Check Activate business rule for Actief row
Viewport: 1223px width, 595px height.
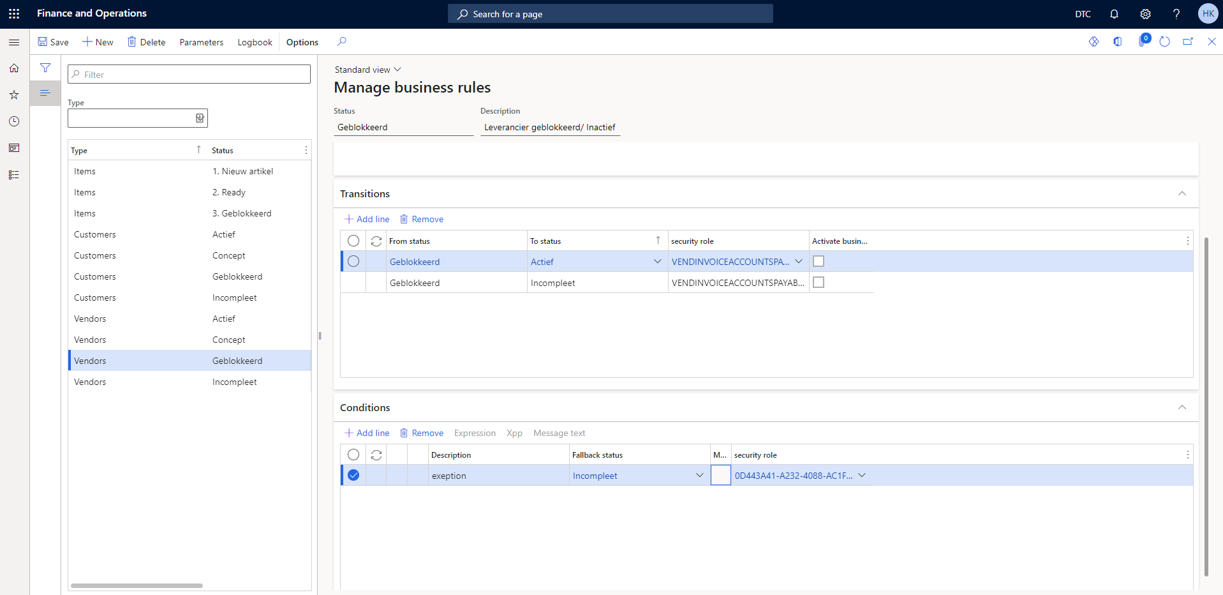tap(819, 261)
